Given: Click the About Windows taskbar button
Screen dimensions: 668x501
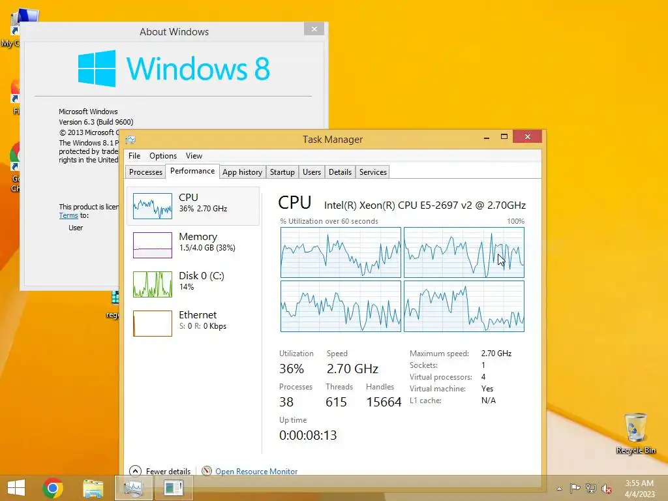Looking at the screenshot, I should click(174, 488).
